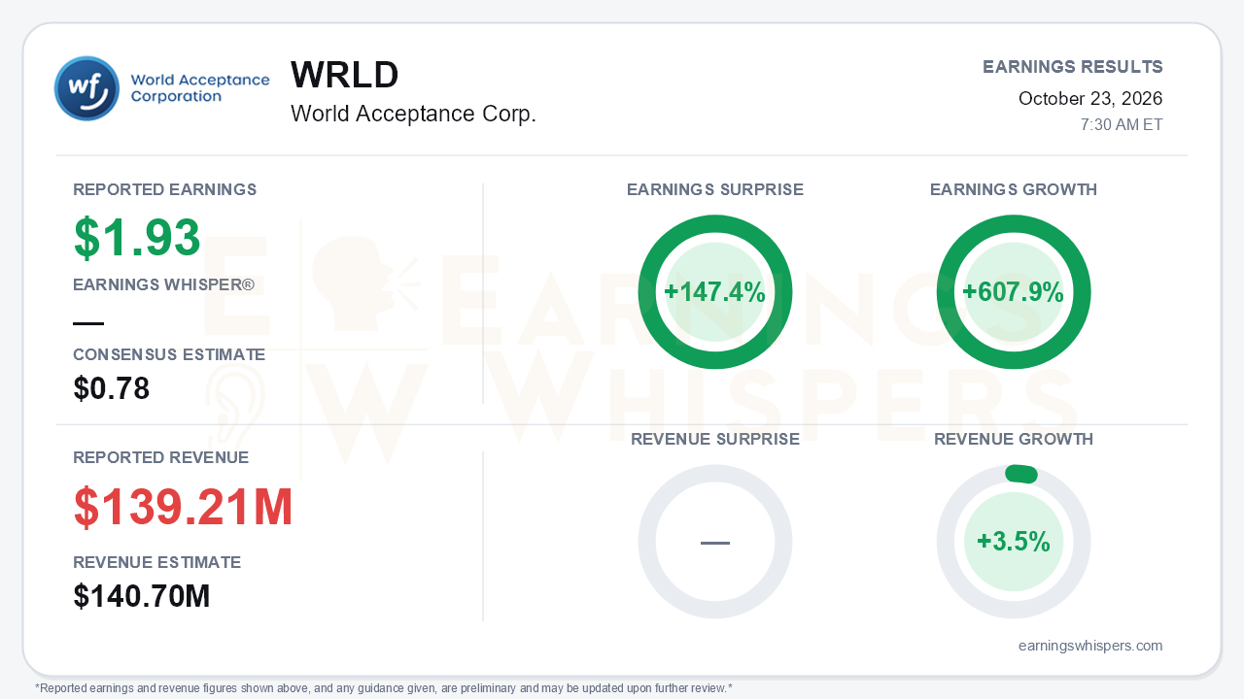Select the $0.78 consensus estimate value
The image size is (1244, 699).
click(x=112, y=389)
